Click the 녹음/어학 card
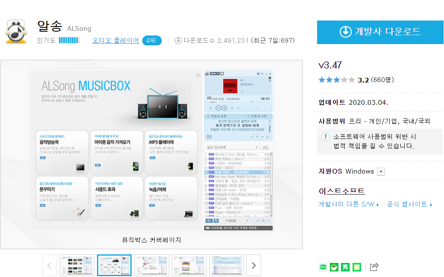Viewport: 444px width, 277px height. [171, 198]
